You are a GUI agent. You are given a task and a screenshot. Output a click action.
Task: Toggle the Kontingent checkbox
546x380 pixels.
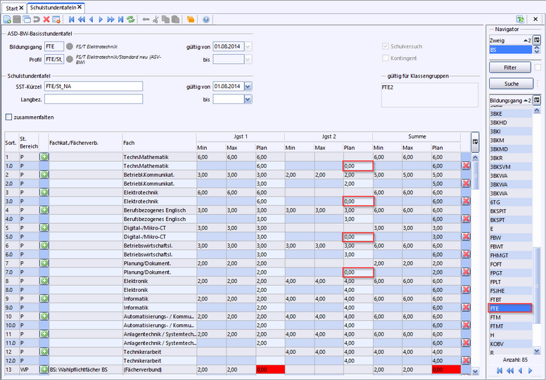pos(385,58)
